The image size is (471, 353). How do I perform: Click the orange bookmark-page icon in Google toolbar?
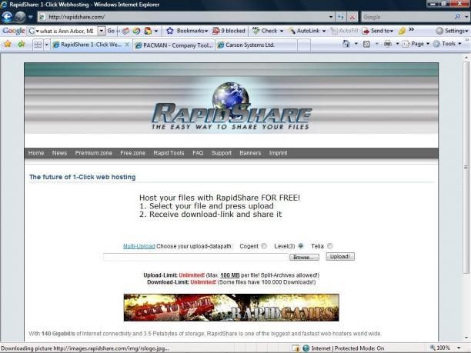(148, 31)
